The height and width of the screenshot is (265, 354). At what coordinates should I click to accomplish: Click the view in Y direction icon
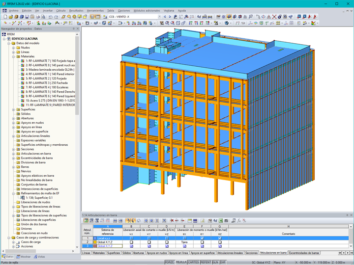click(196, 23)
